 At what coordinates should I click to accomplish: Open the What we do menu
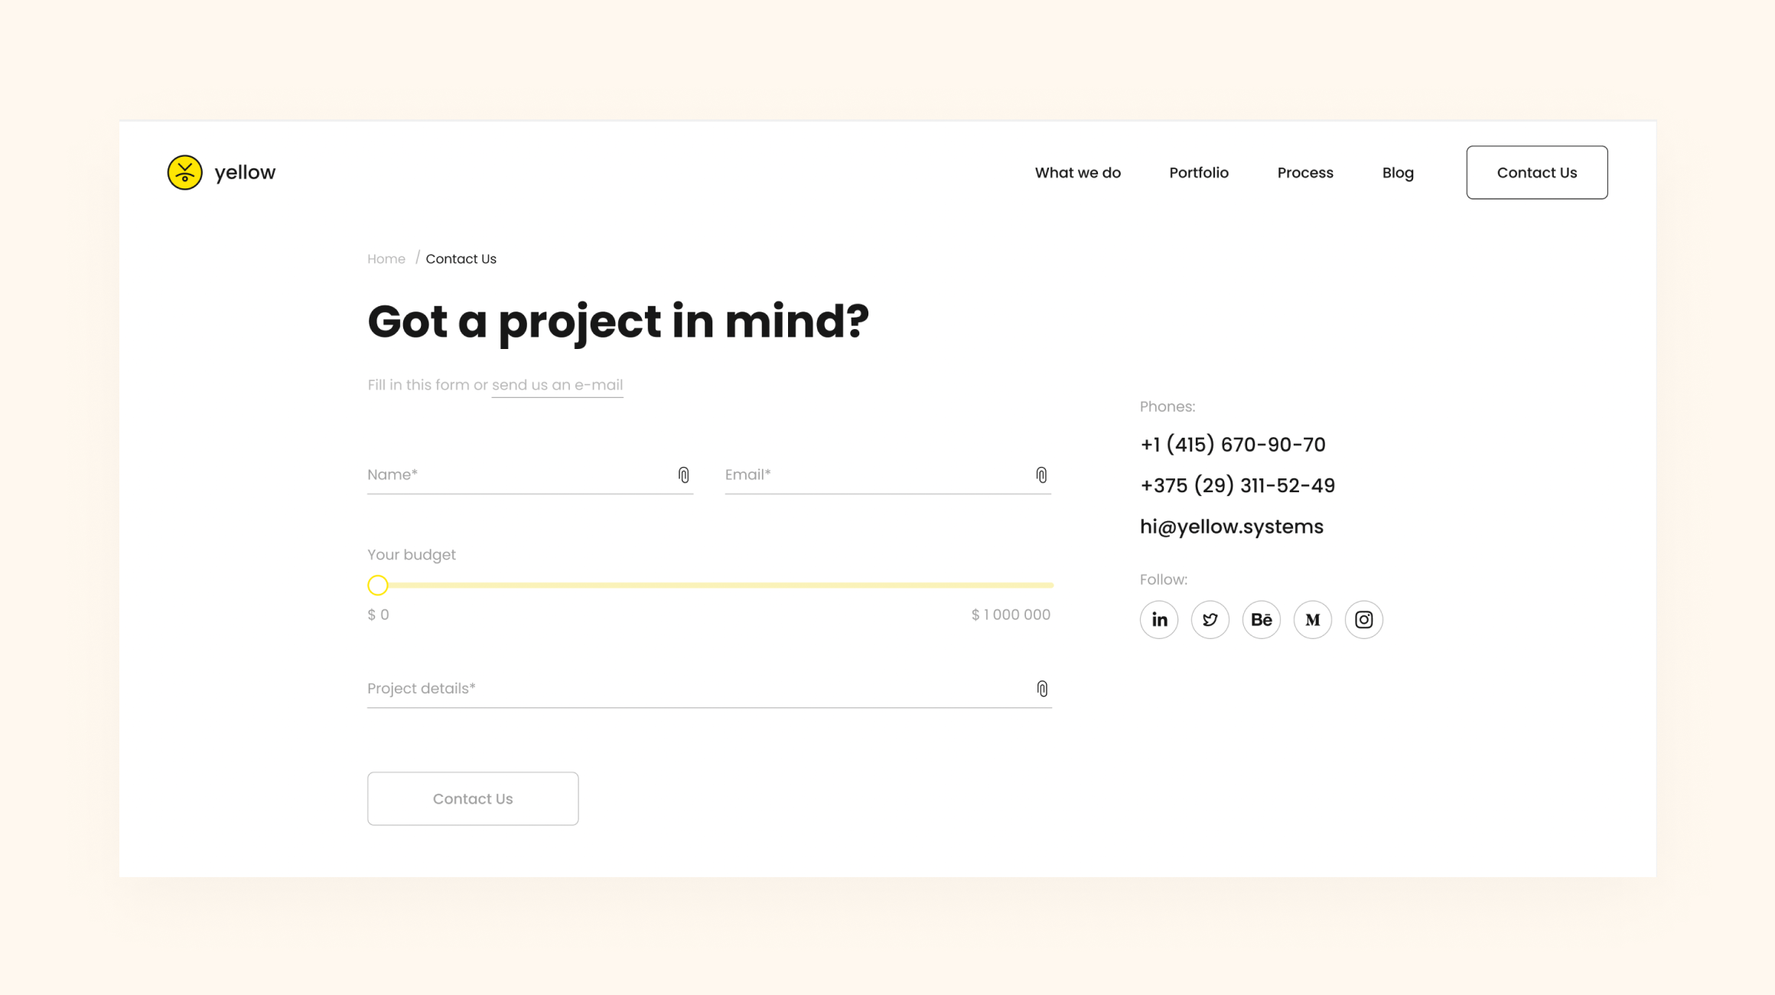point(1077,173)
